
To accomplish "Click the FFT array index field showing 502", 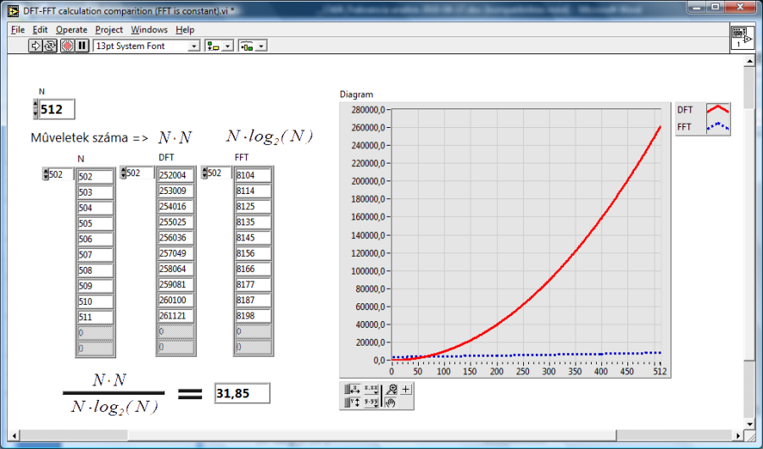I will (220, 173).
